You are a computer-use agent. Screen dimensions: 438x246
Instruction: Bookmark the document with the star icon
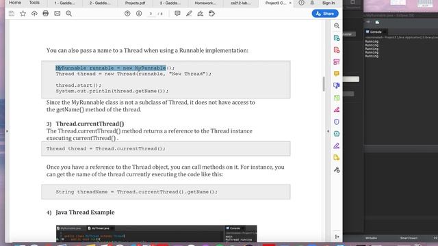coord(23,14)
